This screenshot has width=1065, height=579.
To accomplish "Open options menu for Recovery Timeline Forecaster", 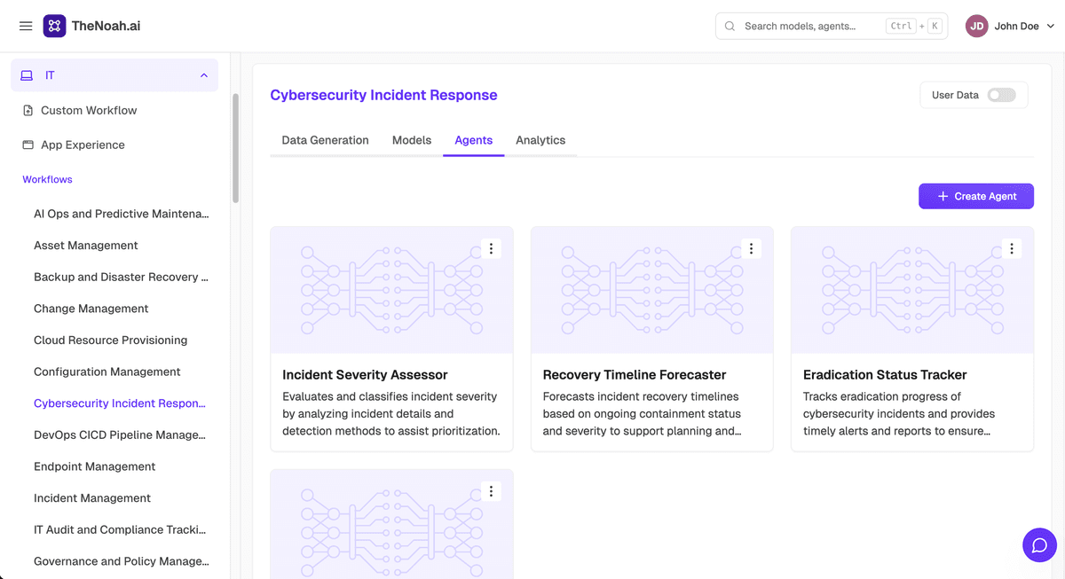I will (x=751, y=249).
